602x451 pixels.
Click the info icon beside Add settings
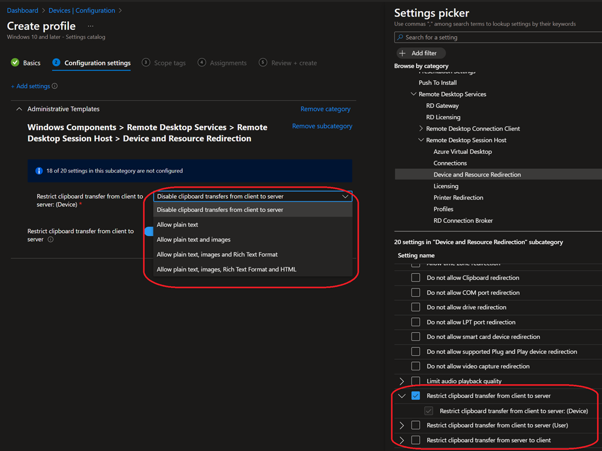pos(55,87)
